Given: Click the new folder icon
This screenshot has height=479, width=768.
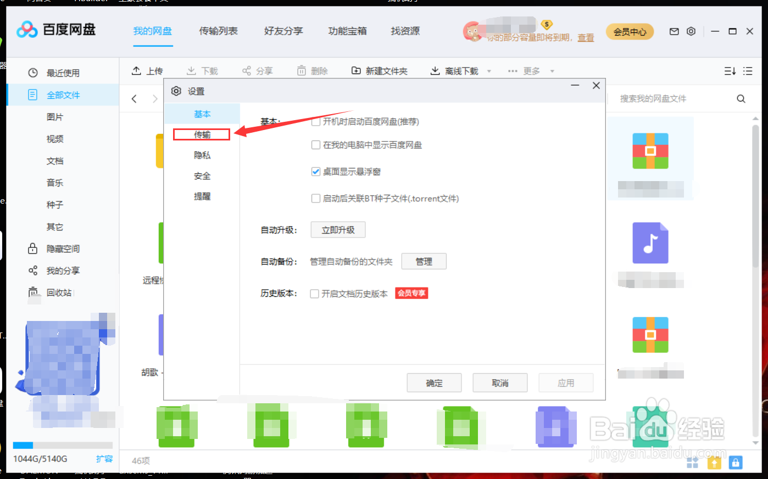Looking at the screenshot, I should 356,71.
